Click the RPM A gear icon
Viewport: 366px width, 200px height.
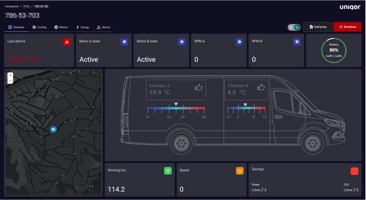239,42
